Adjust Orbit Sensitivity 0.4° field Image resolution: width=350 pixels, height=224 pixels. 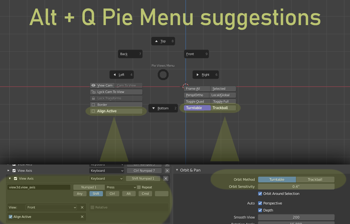(x=296, y=187)
